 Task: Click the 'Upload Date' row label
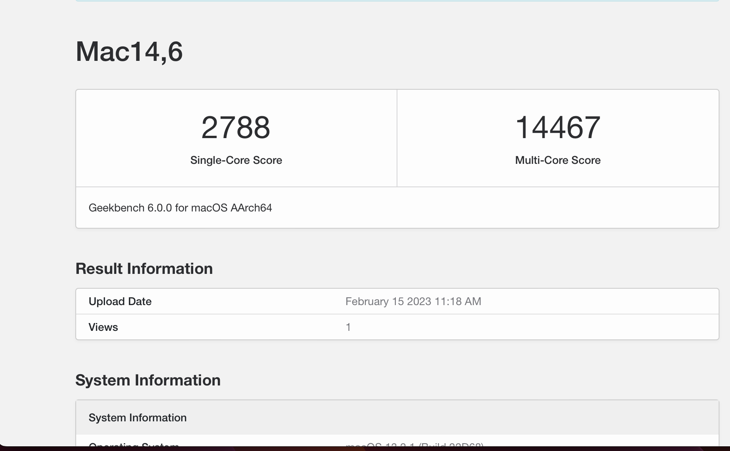click(120, 302)
